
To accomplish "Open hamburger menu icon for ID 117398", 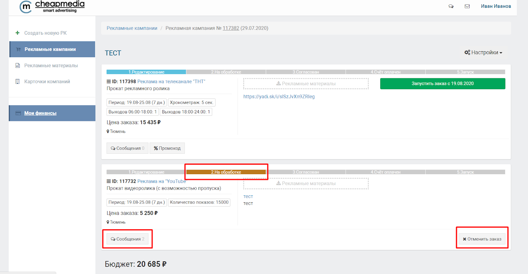I will click(x=109, y=81).
